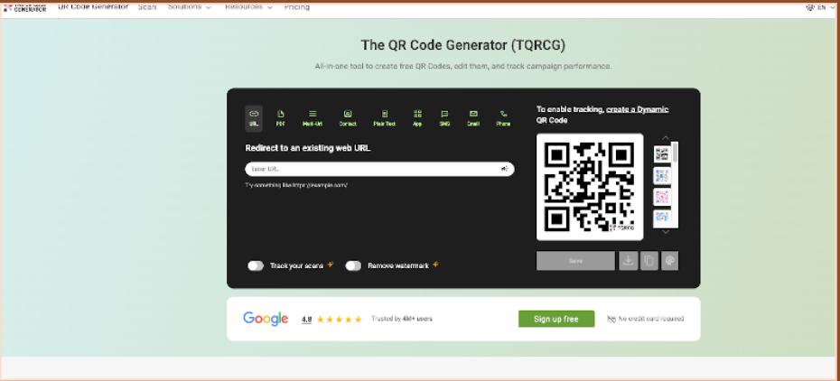
Task: Pick the Contact QR code type
Action: (x=348, y=118)
